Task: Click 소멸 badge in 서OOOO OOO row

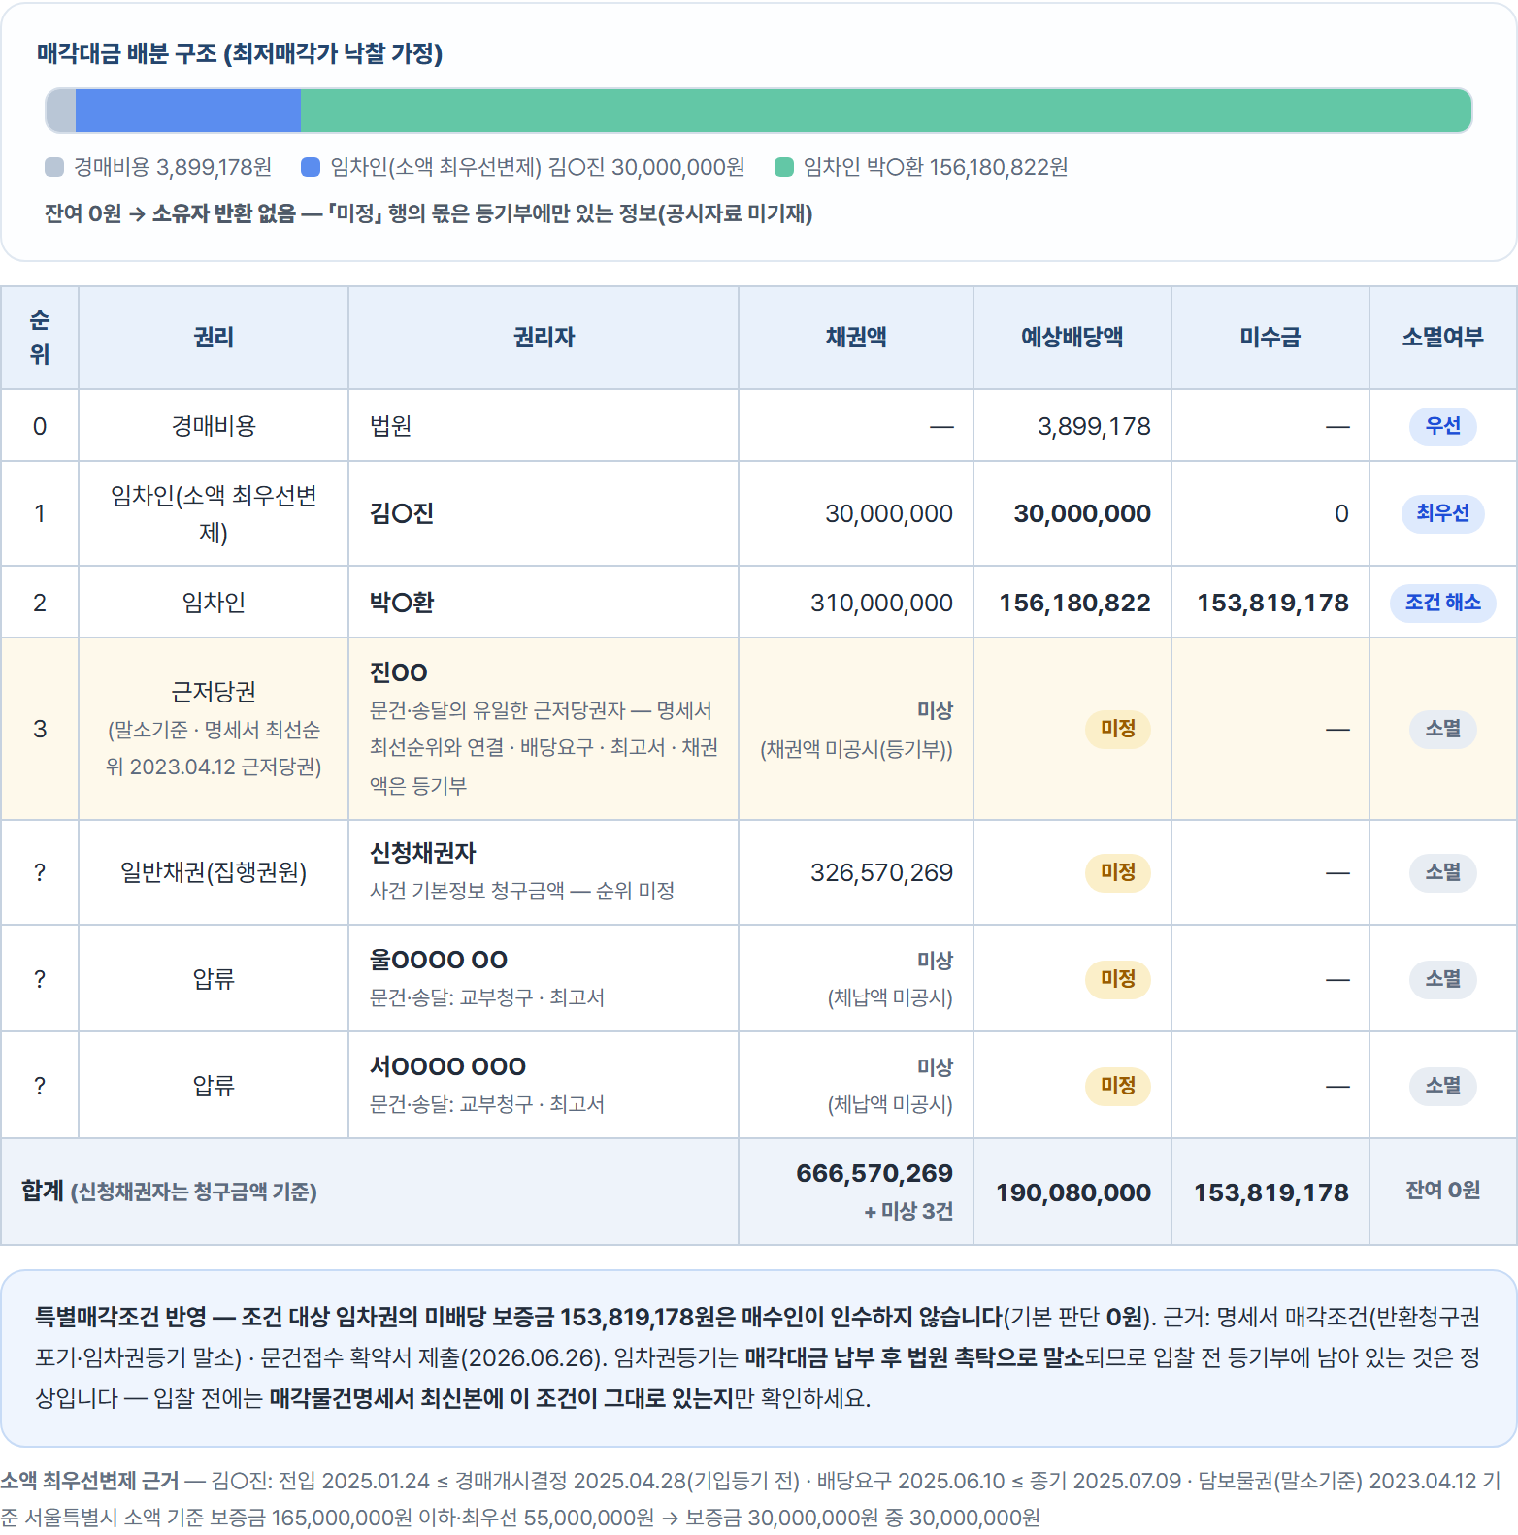Action: [x=1443, y=1086]
